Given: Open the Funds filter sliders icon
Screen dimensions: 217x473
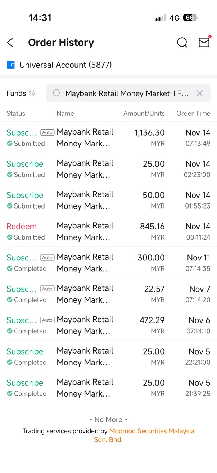Looking at the screenshot, I should 32,93.
